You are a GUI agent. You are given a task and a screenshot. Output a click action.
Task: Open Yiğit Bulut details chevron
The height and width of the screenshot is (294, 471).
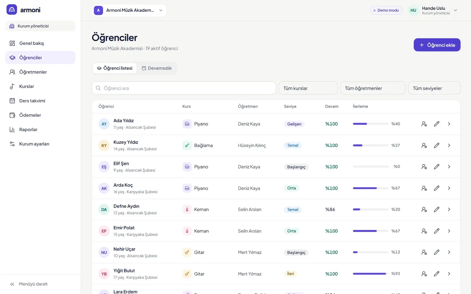pos(449,274)
